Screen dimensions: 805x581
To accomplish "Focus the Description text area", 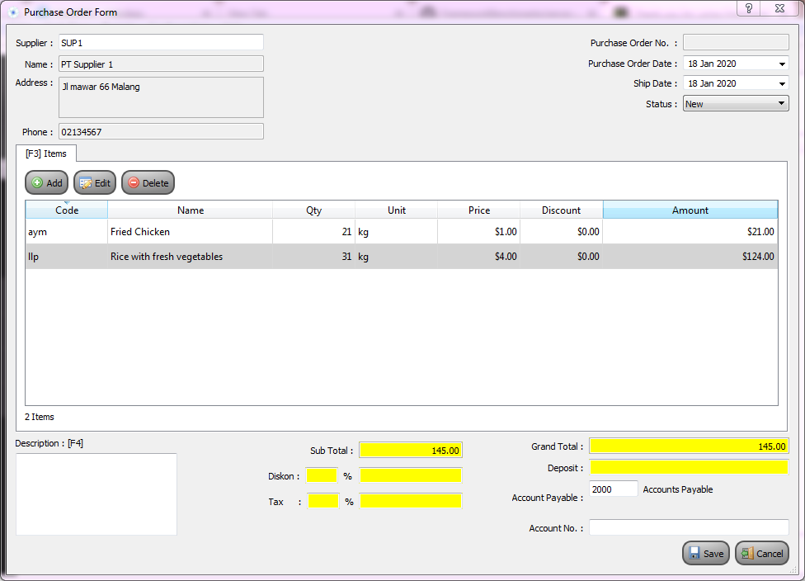I will pos(96,494).
